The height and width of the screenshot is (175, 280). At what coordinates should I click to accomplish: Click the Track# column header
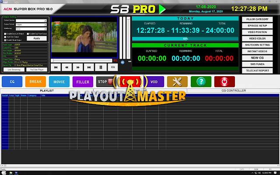pos(5,95)
